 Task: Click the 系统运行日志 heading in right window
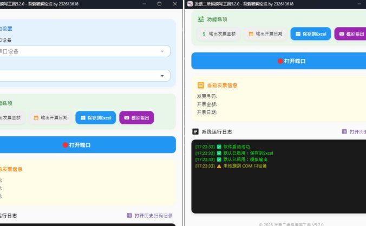pos(217,131)
